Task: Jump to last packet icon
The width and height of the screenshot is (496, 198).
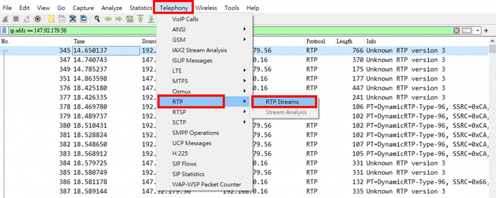Action: click(151, 19)
